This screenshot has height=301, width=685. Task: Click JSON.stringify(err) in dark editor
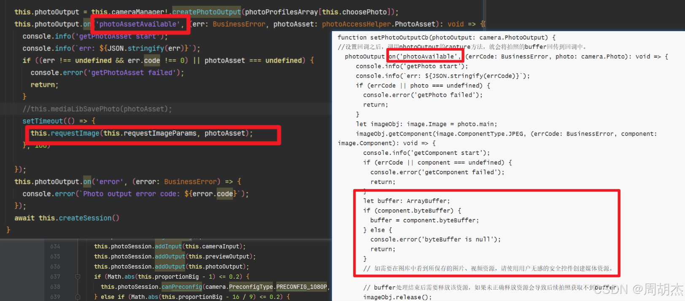[145, 48]
